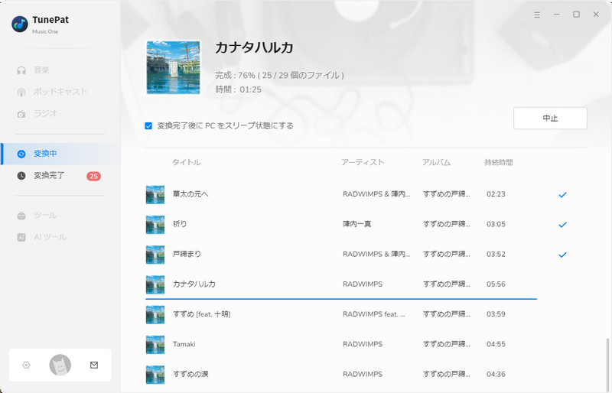Select the すずめ [feat. 十明] title
Screen dimensions: 612x393
201,314
